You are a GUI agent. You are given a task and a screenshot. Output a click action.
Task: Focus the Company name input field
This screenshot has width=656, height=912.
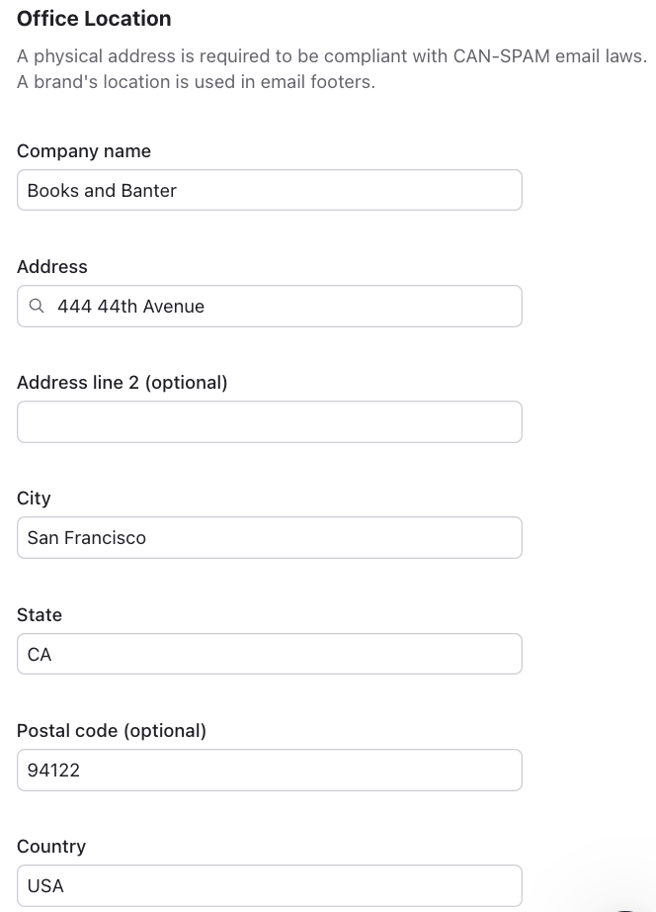tap(269, 190)
